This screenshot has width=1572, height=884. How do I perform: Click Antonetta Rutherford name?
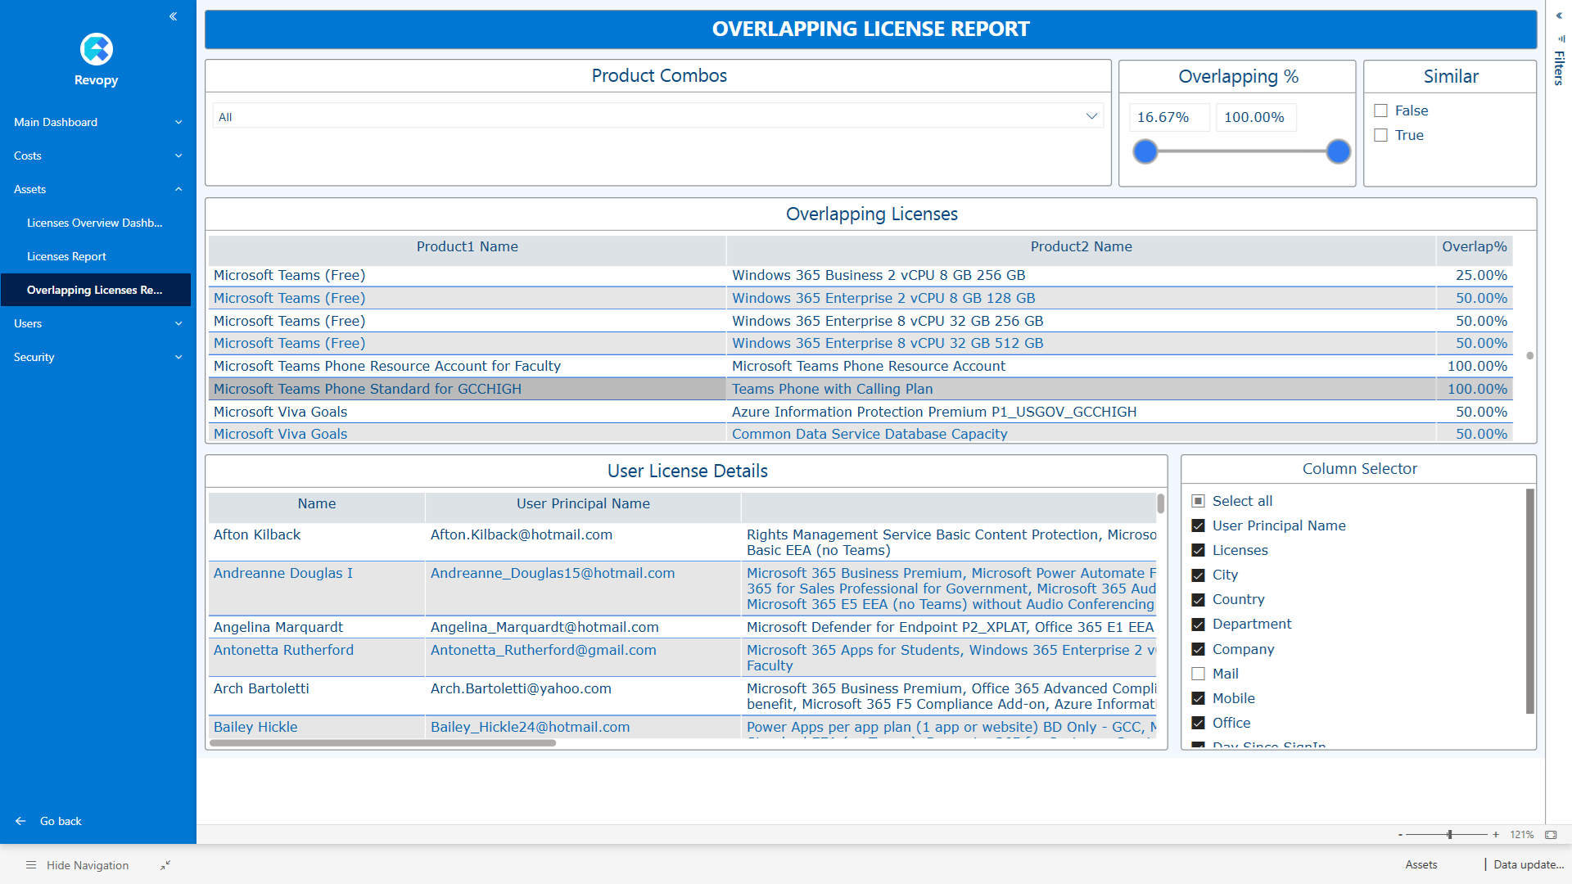[x=283, y=650]
